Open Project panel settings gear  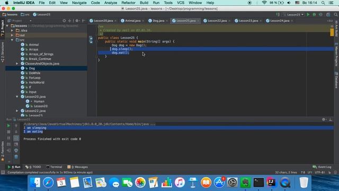tap(77, 21)
